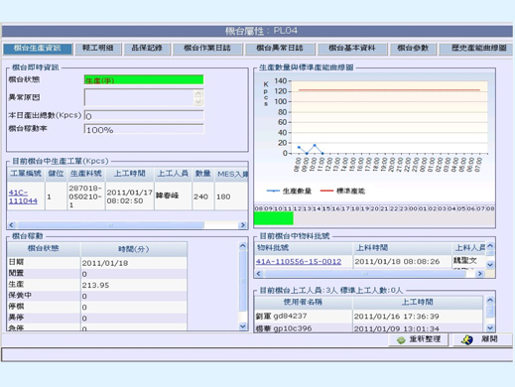This screenshot has width=515, height=387.
Task: Click the 異常原因 box scroll-up arrow
Action: click(198, 93)
